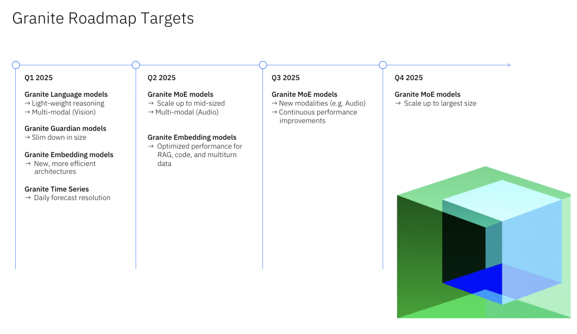Click 'Granite MoE models' heading under Q3 2025
The image size is (577, 334).
(x=304, y=95)
